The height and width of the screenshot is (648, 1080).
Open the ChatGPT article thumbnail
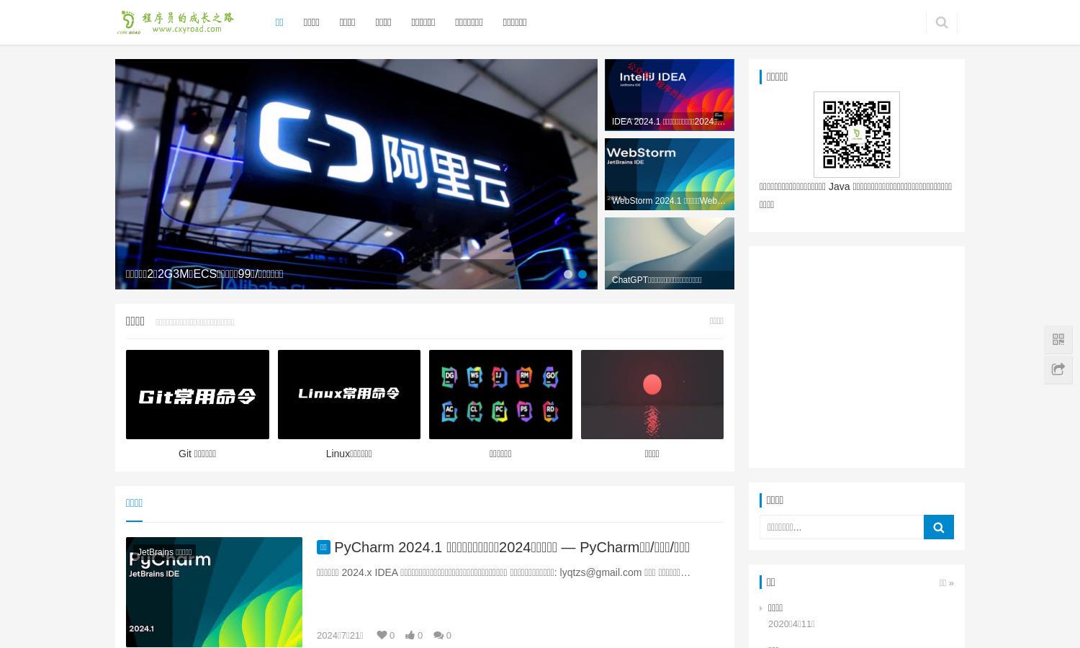670,253
